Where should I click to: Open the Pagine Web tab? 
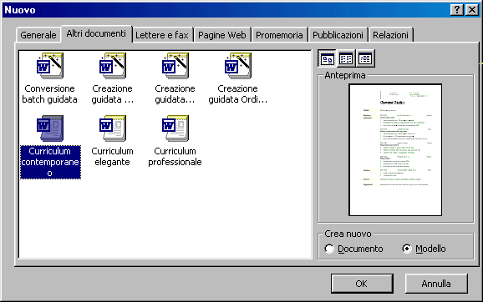pos(222,35)
